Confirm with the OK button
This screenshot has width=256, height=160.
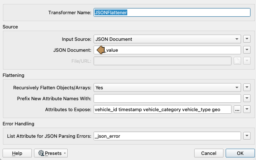point(240,153)
